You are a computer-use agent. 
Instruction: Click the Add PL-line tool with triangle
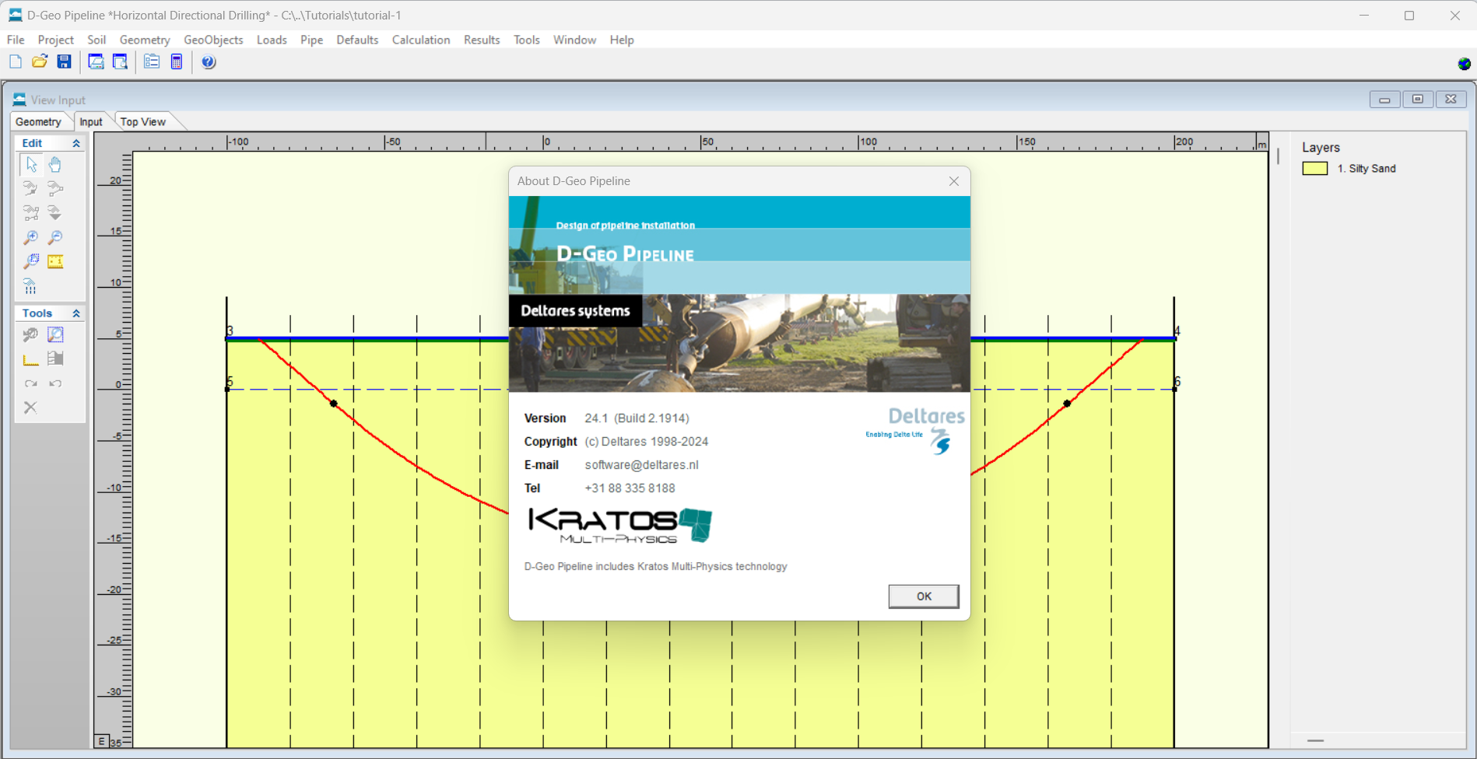pyautogui.click(x=55, y=212)
